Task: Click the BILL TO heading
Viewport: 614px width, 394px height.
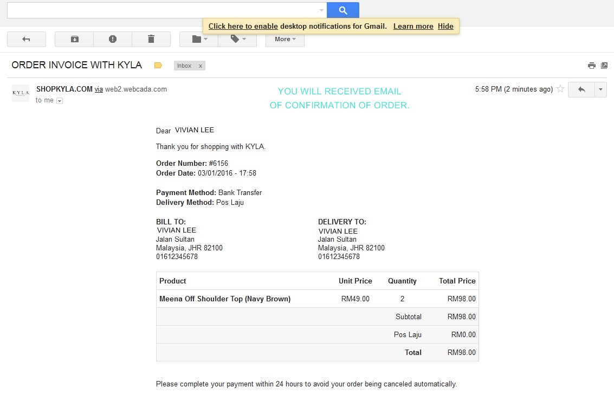Action: (x=171, y=222)
